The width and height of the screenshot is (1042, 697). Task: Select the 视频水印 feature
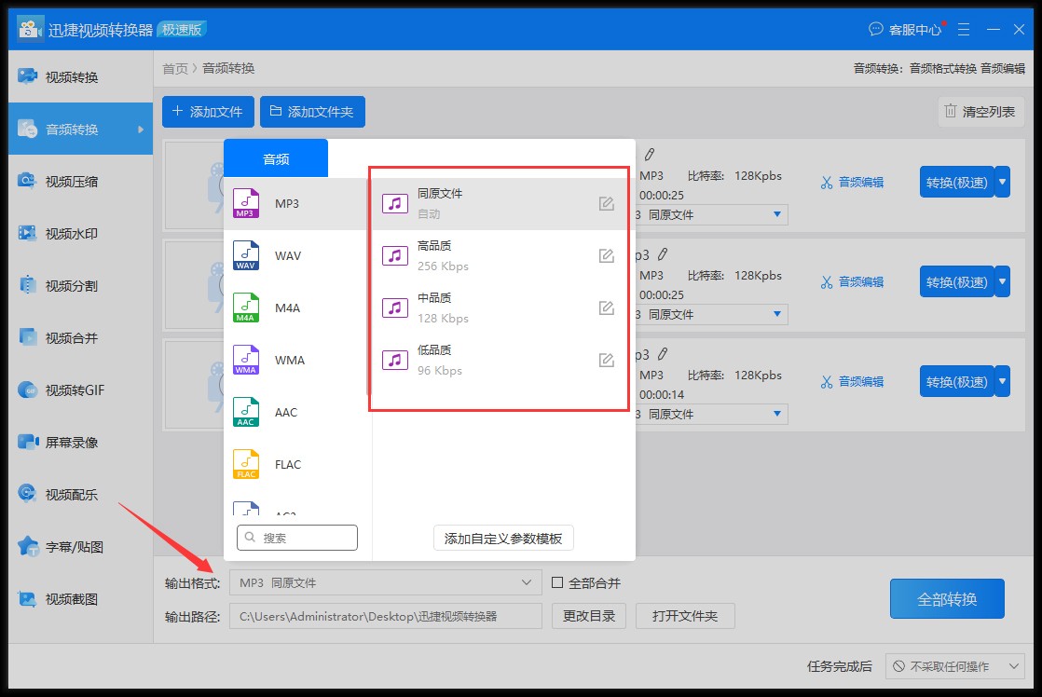(x=71, y=234)
